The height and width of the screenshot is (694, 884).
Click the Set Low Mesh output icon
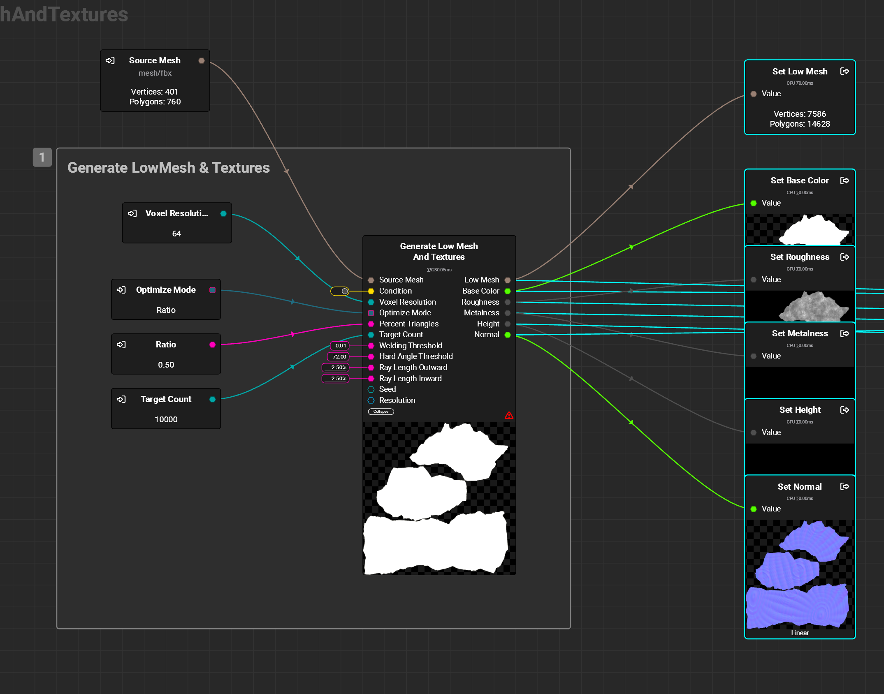[x=845, y=72]
